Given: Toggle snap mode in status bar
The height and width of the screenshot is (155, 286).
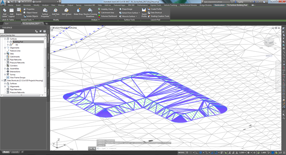Looking at the screenshot, I should tap(191, 153).
